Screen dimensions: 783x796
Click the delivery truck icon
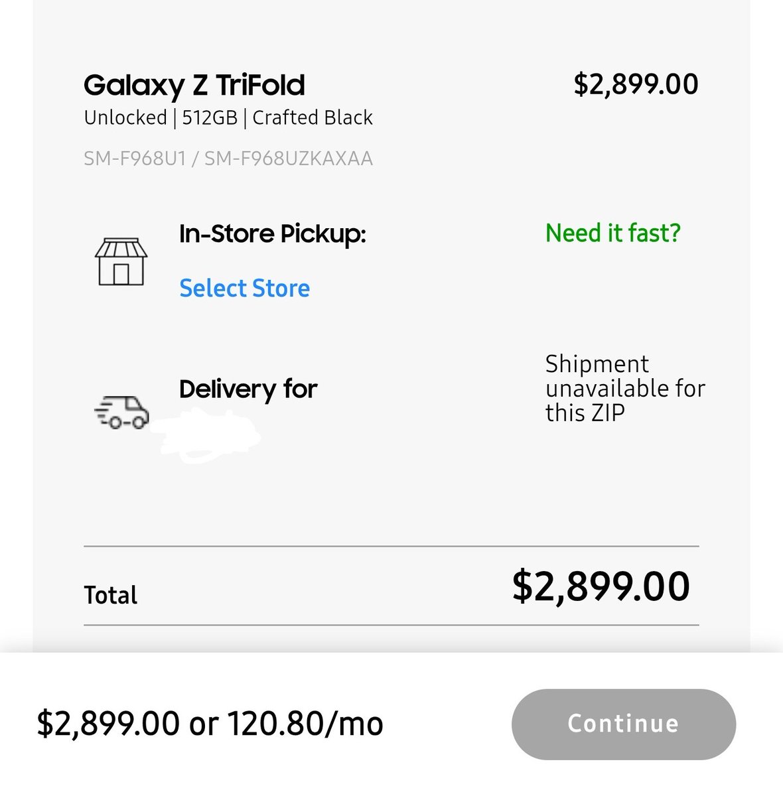point(122,412)
